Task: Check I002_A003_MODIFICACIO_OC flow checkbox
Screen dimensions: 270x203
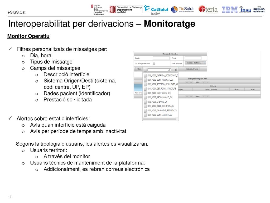Action: coord(145,93)
